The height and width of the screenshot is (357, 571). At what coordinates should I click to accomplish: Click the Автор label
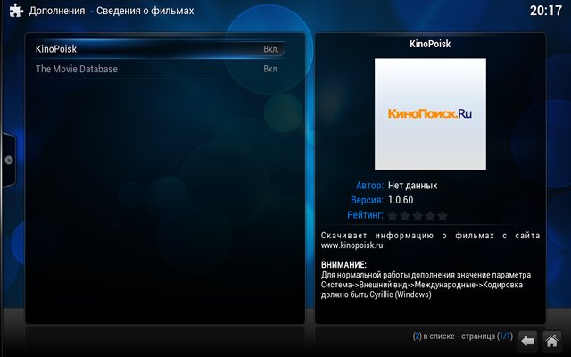369,186
